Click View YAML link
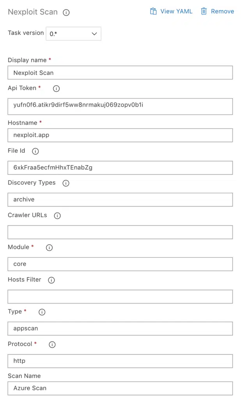The height and width of the screenshot is (400, 241). point(171,11)
